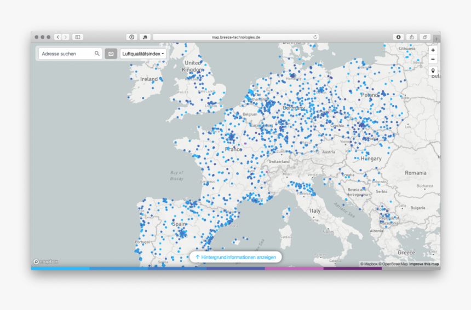Image resolution: width=471 pixels, height=310 pixels.
Task: Show all tabs overview icon
Action: [x=425, y=37]
